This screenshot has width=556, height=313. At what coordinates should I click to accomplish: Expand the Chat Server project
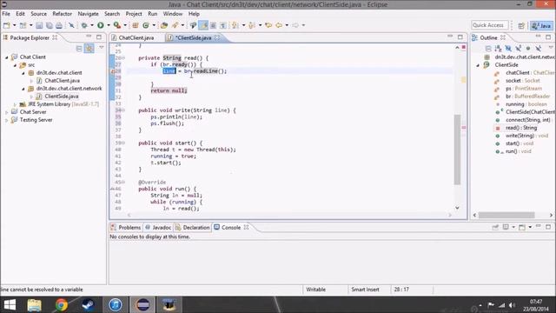click(6, 112)
